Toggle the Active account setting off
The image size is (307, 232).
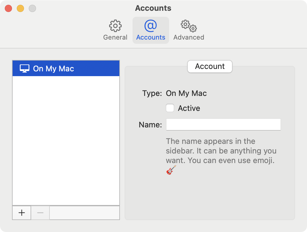coord(170,108)
